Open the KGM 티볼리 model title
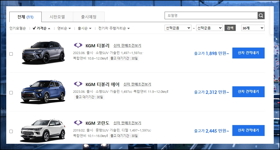The height and width of the screenshot is (150, 280). point(97,45)
